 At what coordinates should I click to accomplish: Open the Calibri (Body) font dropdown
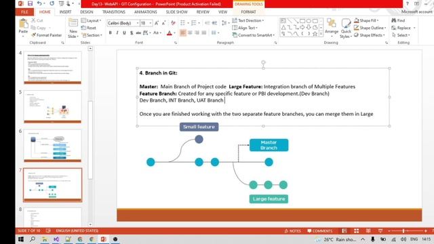click(x=138, y=23)
